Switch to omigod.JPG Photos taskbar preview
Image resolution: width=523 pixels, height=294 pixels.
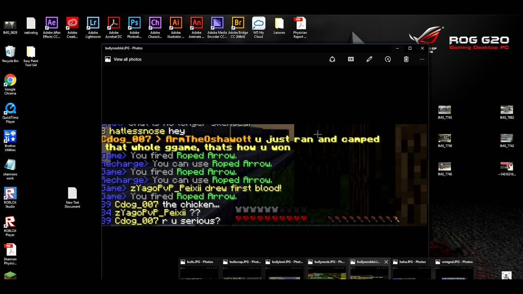(x=454, y=269)
